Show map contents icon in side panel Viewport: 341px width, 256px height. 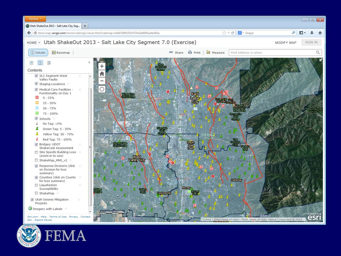point(40,63)
